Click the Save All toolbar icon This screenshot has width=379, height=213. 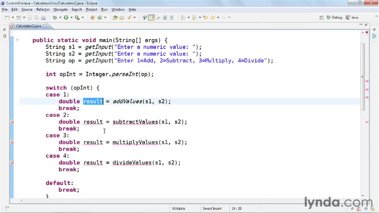(36, 18)
